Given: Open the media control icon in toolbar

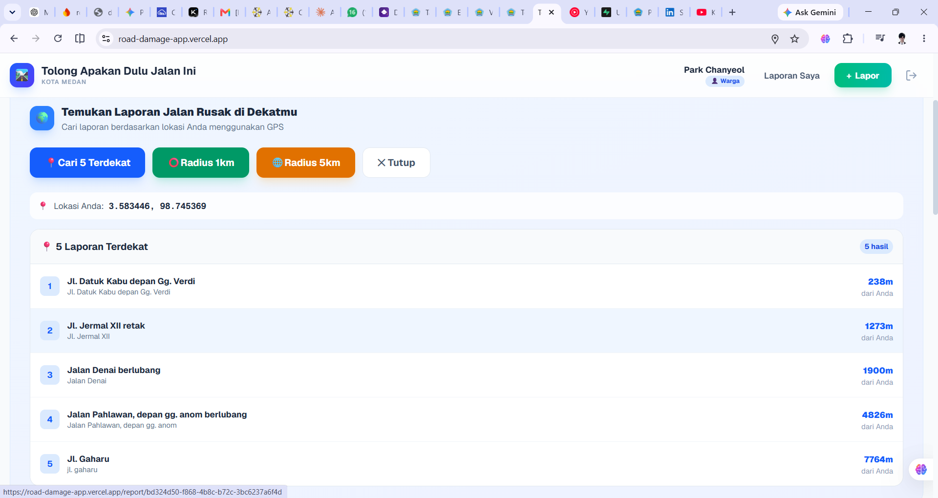Looking at the screenshot, I should click(x=880, y=39).
